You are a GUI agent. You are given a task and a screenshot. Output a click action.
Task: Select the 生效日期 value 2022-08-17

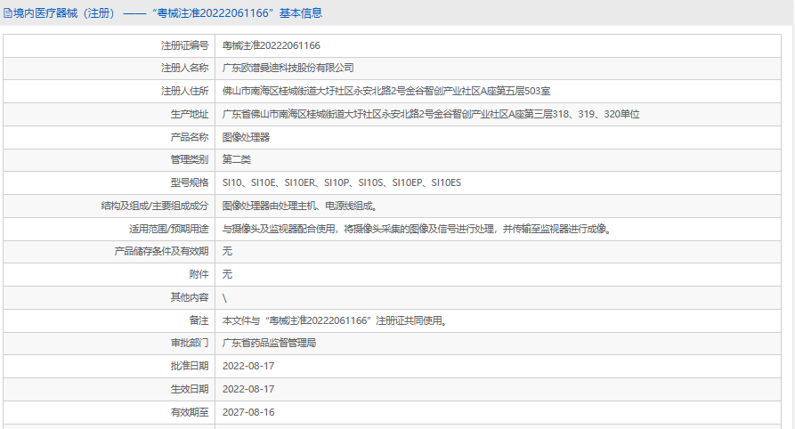[x=248, y=389]
